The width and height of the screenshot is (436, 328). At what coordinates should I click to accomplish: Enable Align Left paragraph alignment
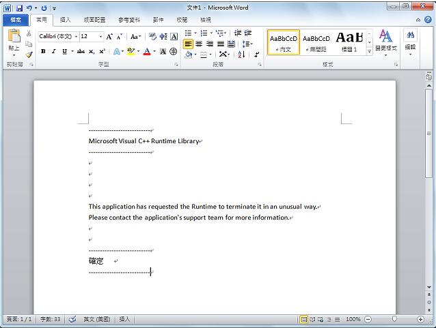point(188,44)
